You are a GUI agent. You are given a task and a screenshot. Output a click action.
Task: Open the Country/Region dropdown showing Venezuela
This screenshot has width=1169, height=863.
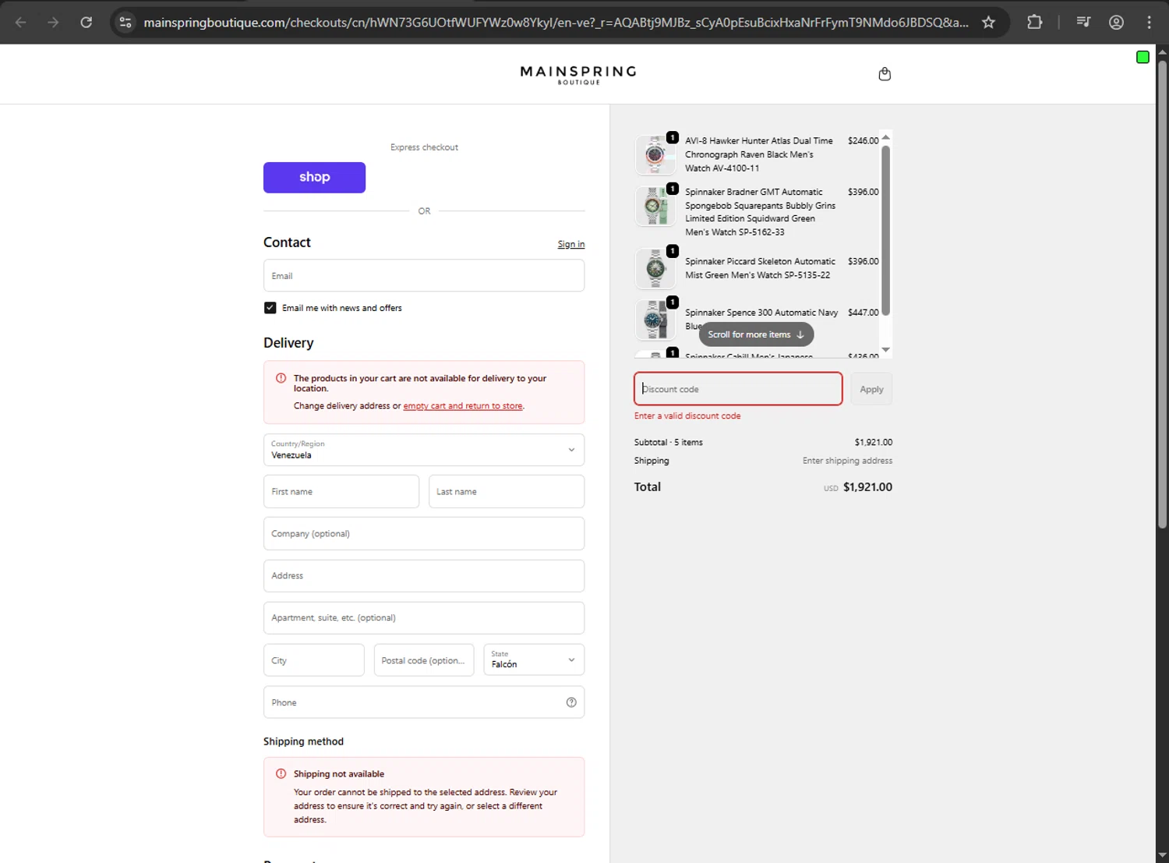[424, 450]
